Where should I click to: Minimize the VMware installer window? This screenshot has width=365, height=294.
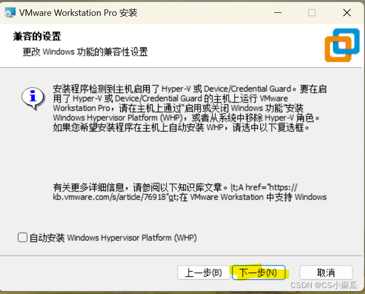[278, 12]
